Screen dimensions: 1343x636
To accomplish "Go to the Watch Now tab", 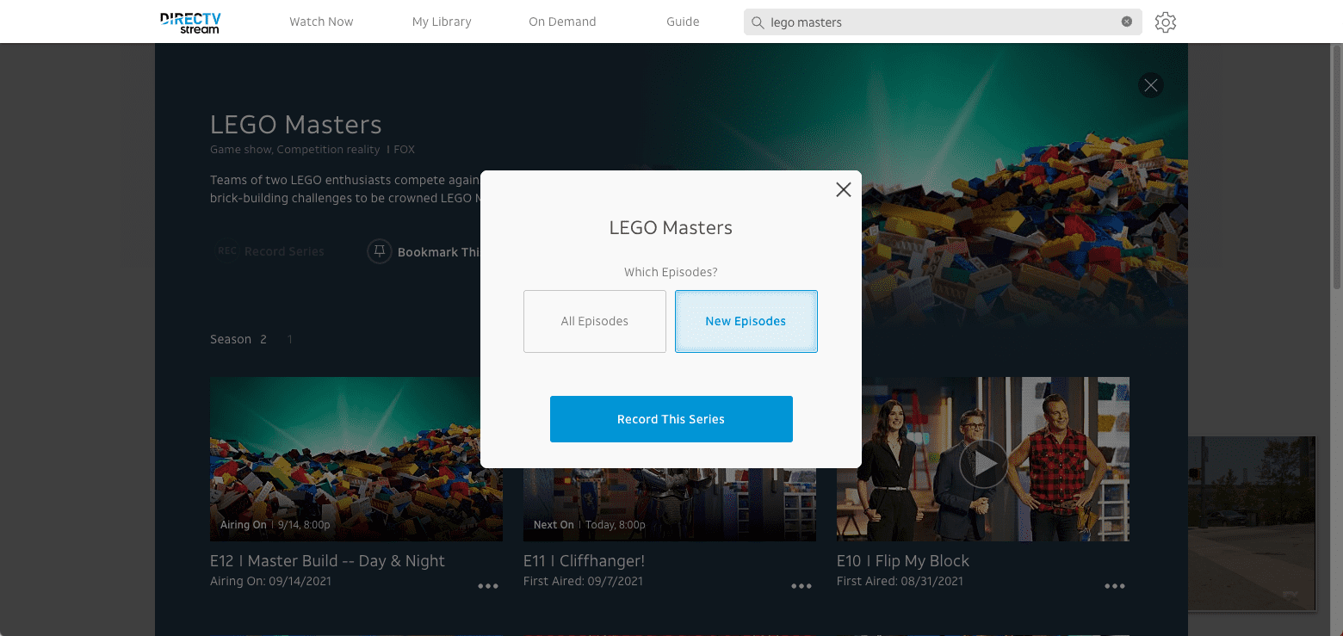I will coord(321,22).
